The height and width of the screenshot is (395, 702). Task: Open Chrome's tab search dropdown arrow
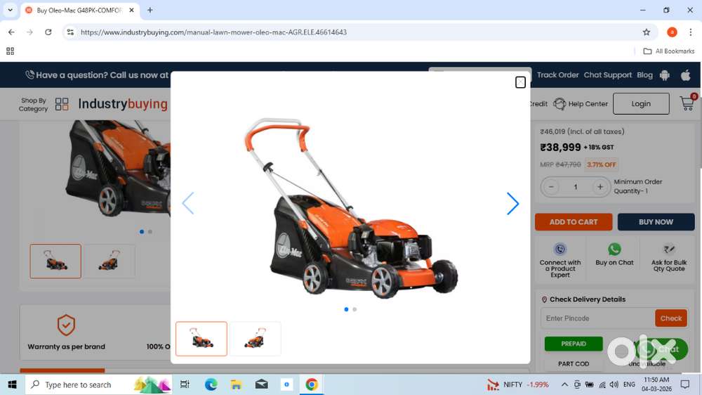pyautogui.click(x=10, y=11)
